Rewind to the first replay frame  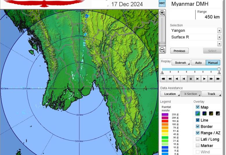(163, 79)
